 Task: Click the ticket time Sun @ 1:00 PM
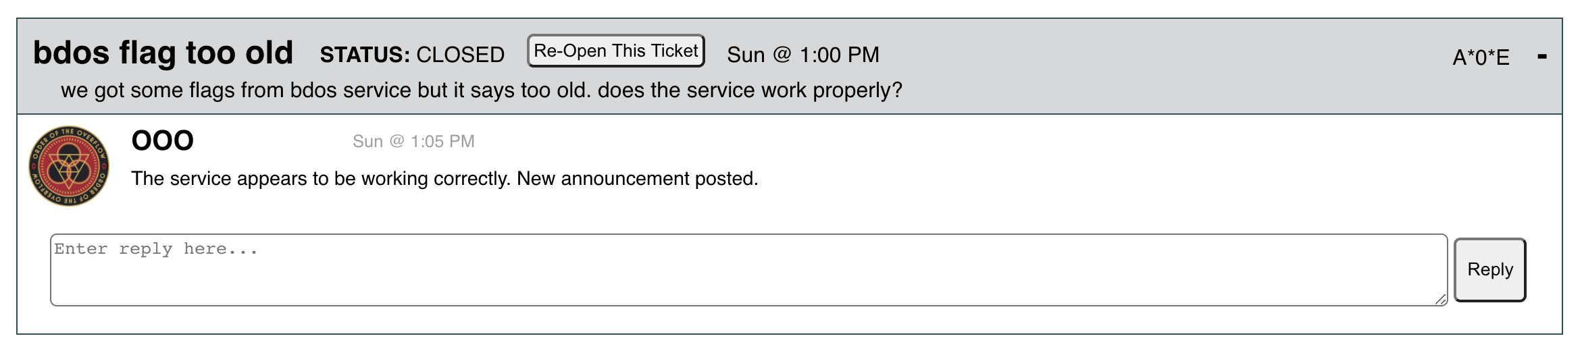(803, 55)
